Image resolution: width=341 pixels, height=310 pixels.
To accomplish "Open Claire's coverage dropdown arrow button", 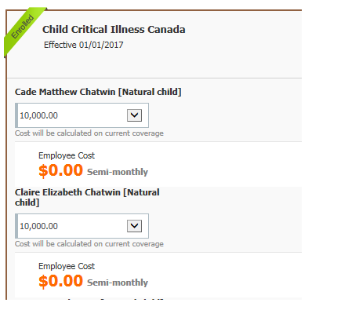I will coord(134,226).
